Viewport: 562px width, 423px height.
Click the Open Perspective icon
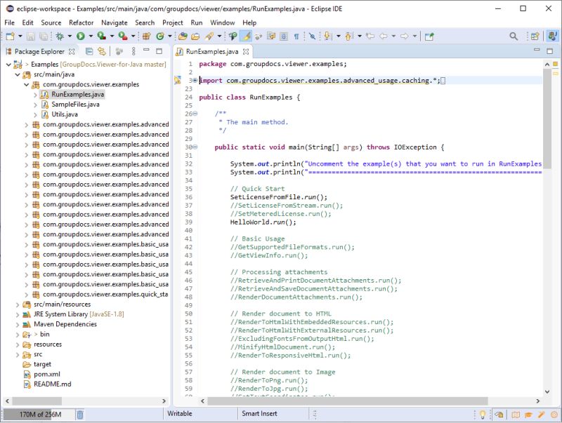click(535, 36)
